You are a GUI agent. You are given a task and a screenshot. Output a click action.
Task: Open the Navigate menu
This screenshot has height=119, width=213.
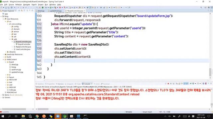coord(27,5)
